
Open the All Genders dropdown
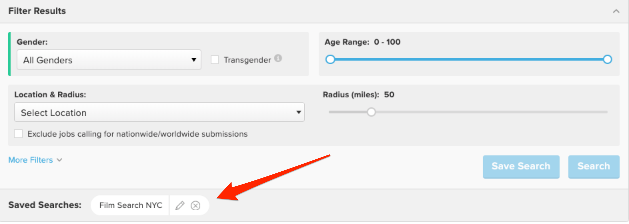click(x=109, y=60)
